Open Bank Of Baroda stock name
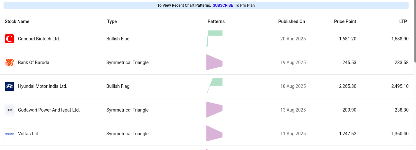Image resolution: width=416 pixels, height=150 pixels. 33,63
